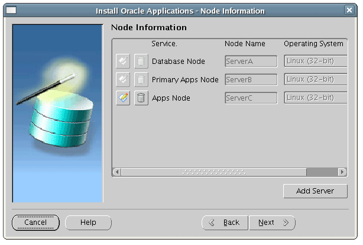Close the Install Oracle Applications window
Viewport: 363px width, 245px height.
[x=349, y=10]
